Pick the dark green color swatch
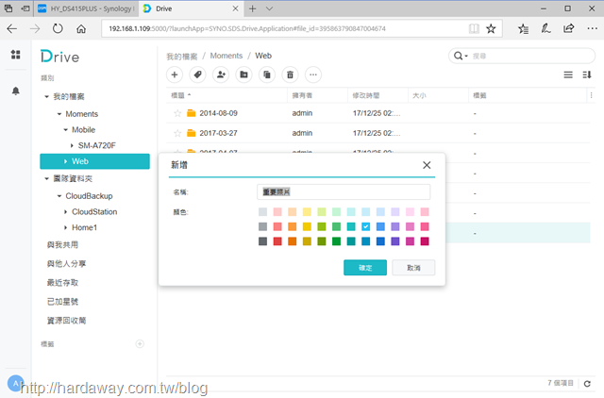The width and height of the screenshot is (604, 398). point(336,241)
